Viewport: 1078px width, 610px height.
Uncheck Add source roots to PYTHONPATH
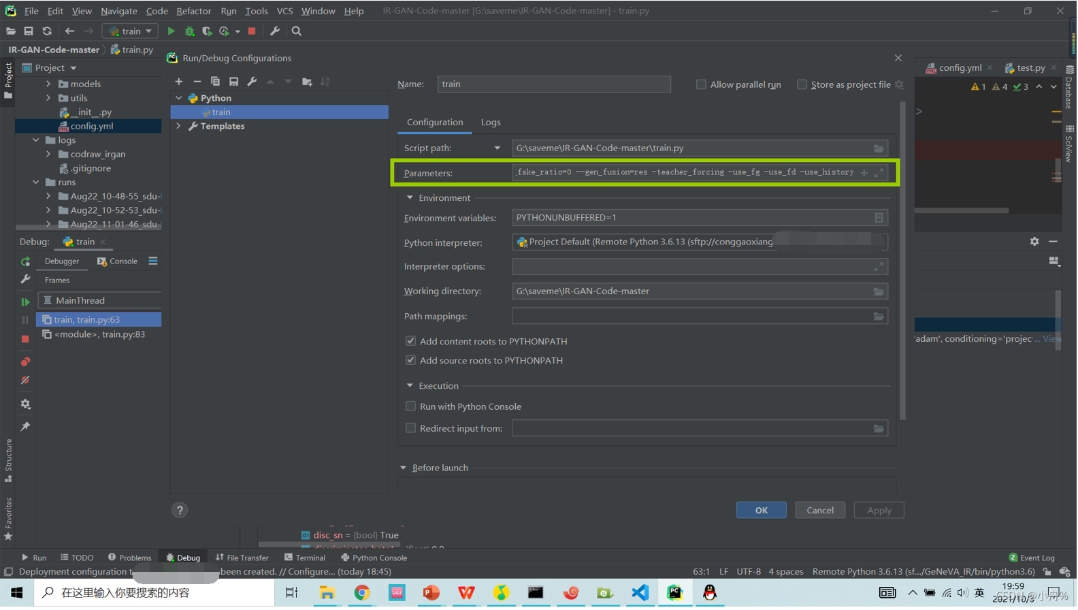point(410,360)
